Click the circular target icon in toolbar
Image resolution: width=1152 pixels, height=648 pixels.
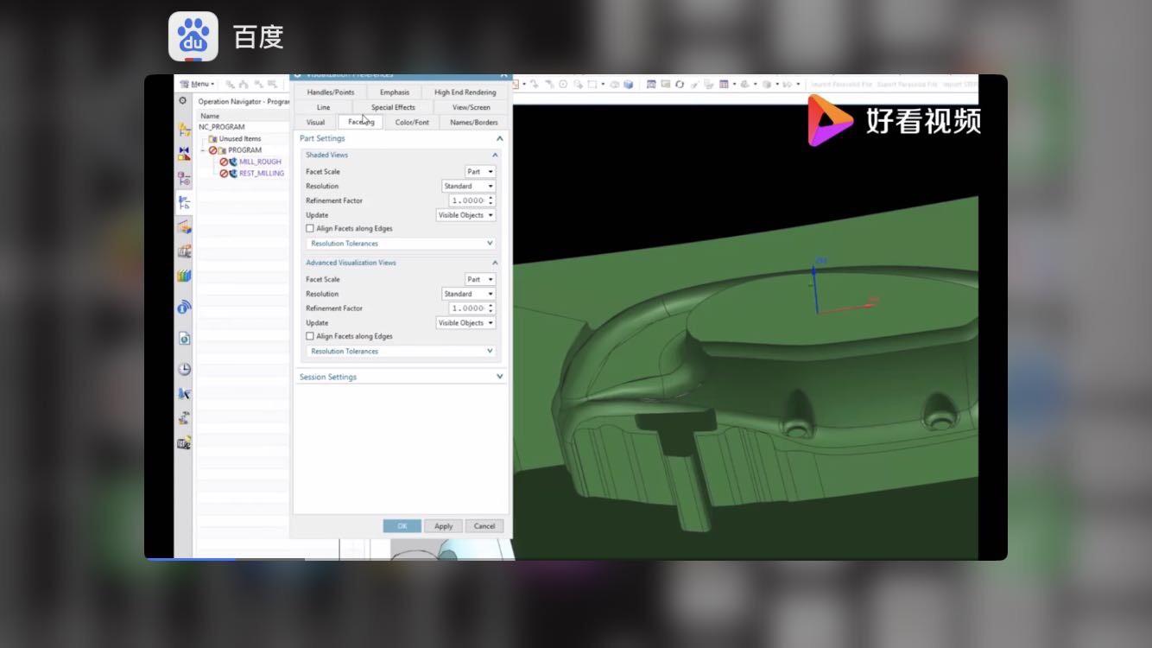563,85
